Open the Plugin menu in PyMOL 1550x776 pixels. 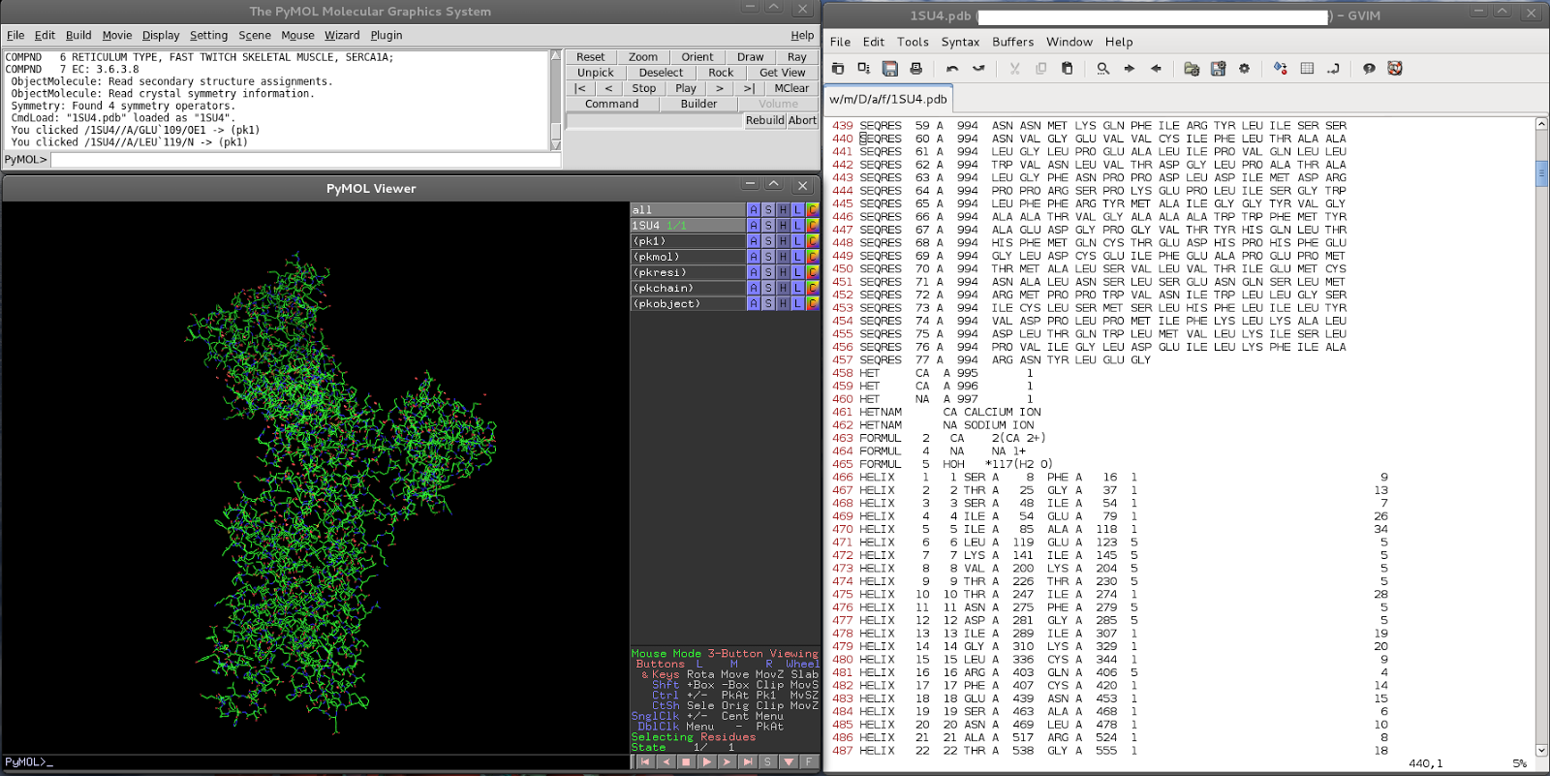pos(386,35)
